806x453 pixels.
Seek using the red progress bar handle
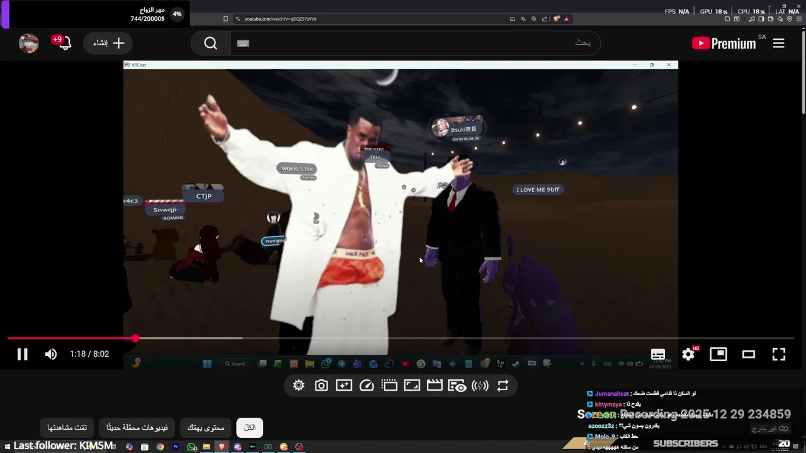(x=135, y=338)
